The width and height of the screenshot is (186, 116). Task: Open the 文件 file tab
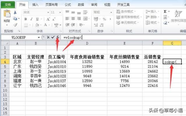8,5
